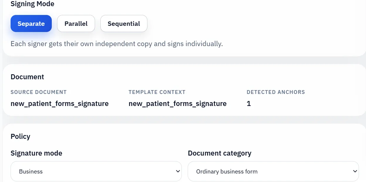Select the Separate signing mode
The image size is (366, 182).
tap(31, 24)
